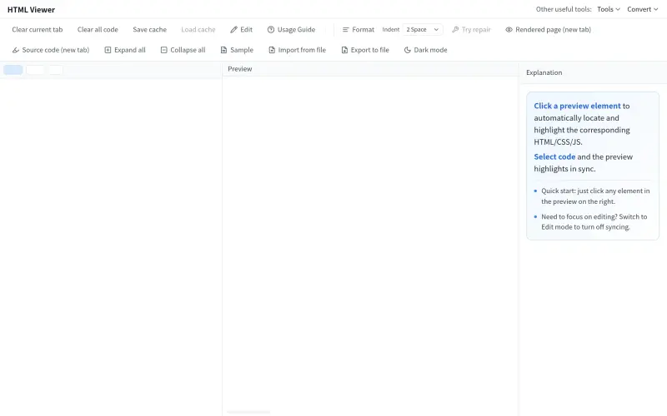Click the Edit pencil icon
667x416 pixels.
[233, 30]
